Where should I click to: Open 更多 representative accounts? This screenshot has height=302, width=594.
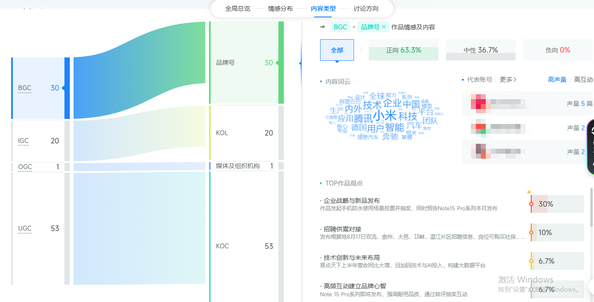tap(508, 79)
